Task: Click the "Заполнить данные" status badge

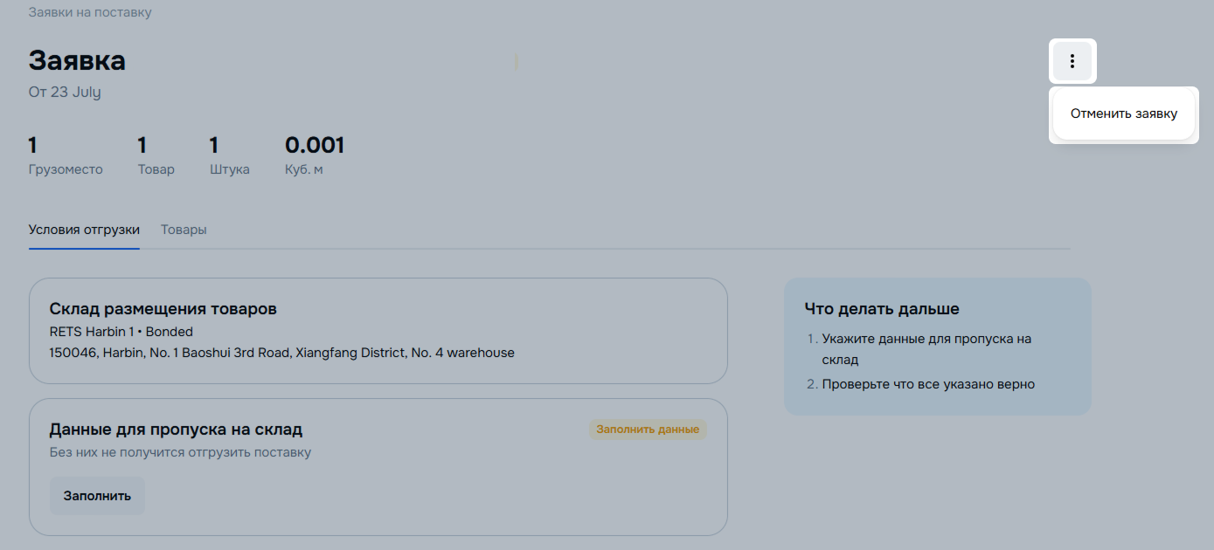Action: pyautogui.click(x=648, y=430)
